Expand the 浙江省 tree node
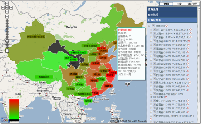 [151, 30]
